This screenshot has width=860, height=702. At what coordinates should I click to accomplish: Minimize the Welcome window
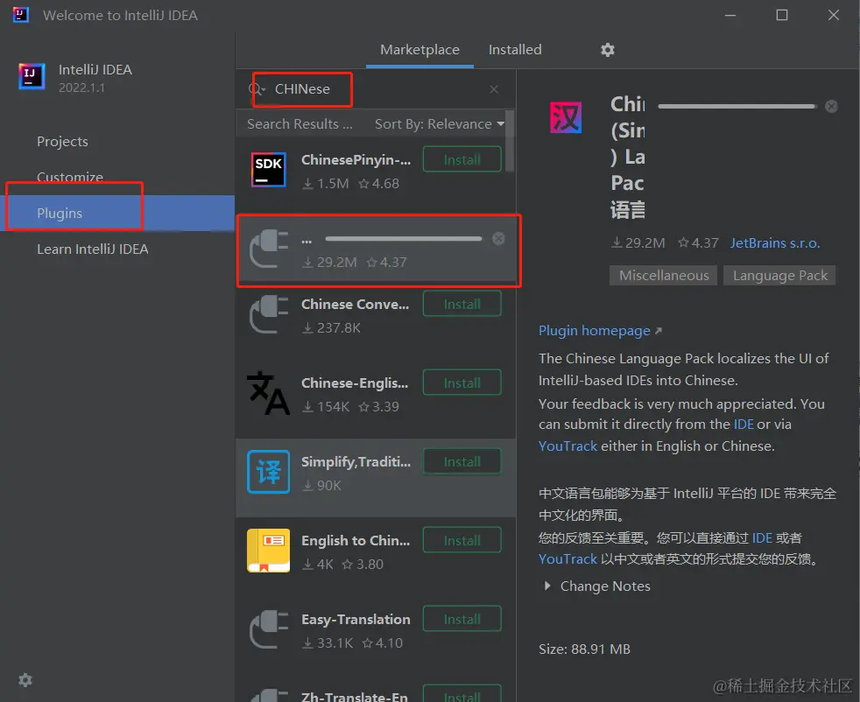pyautogui.click(x=730, y=16)
